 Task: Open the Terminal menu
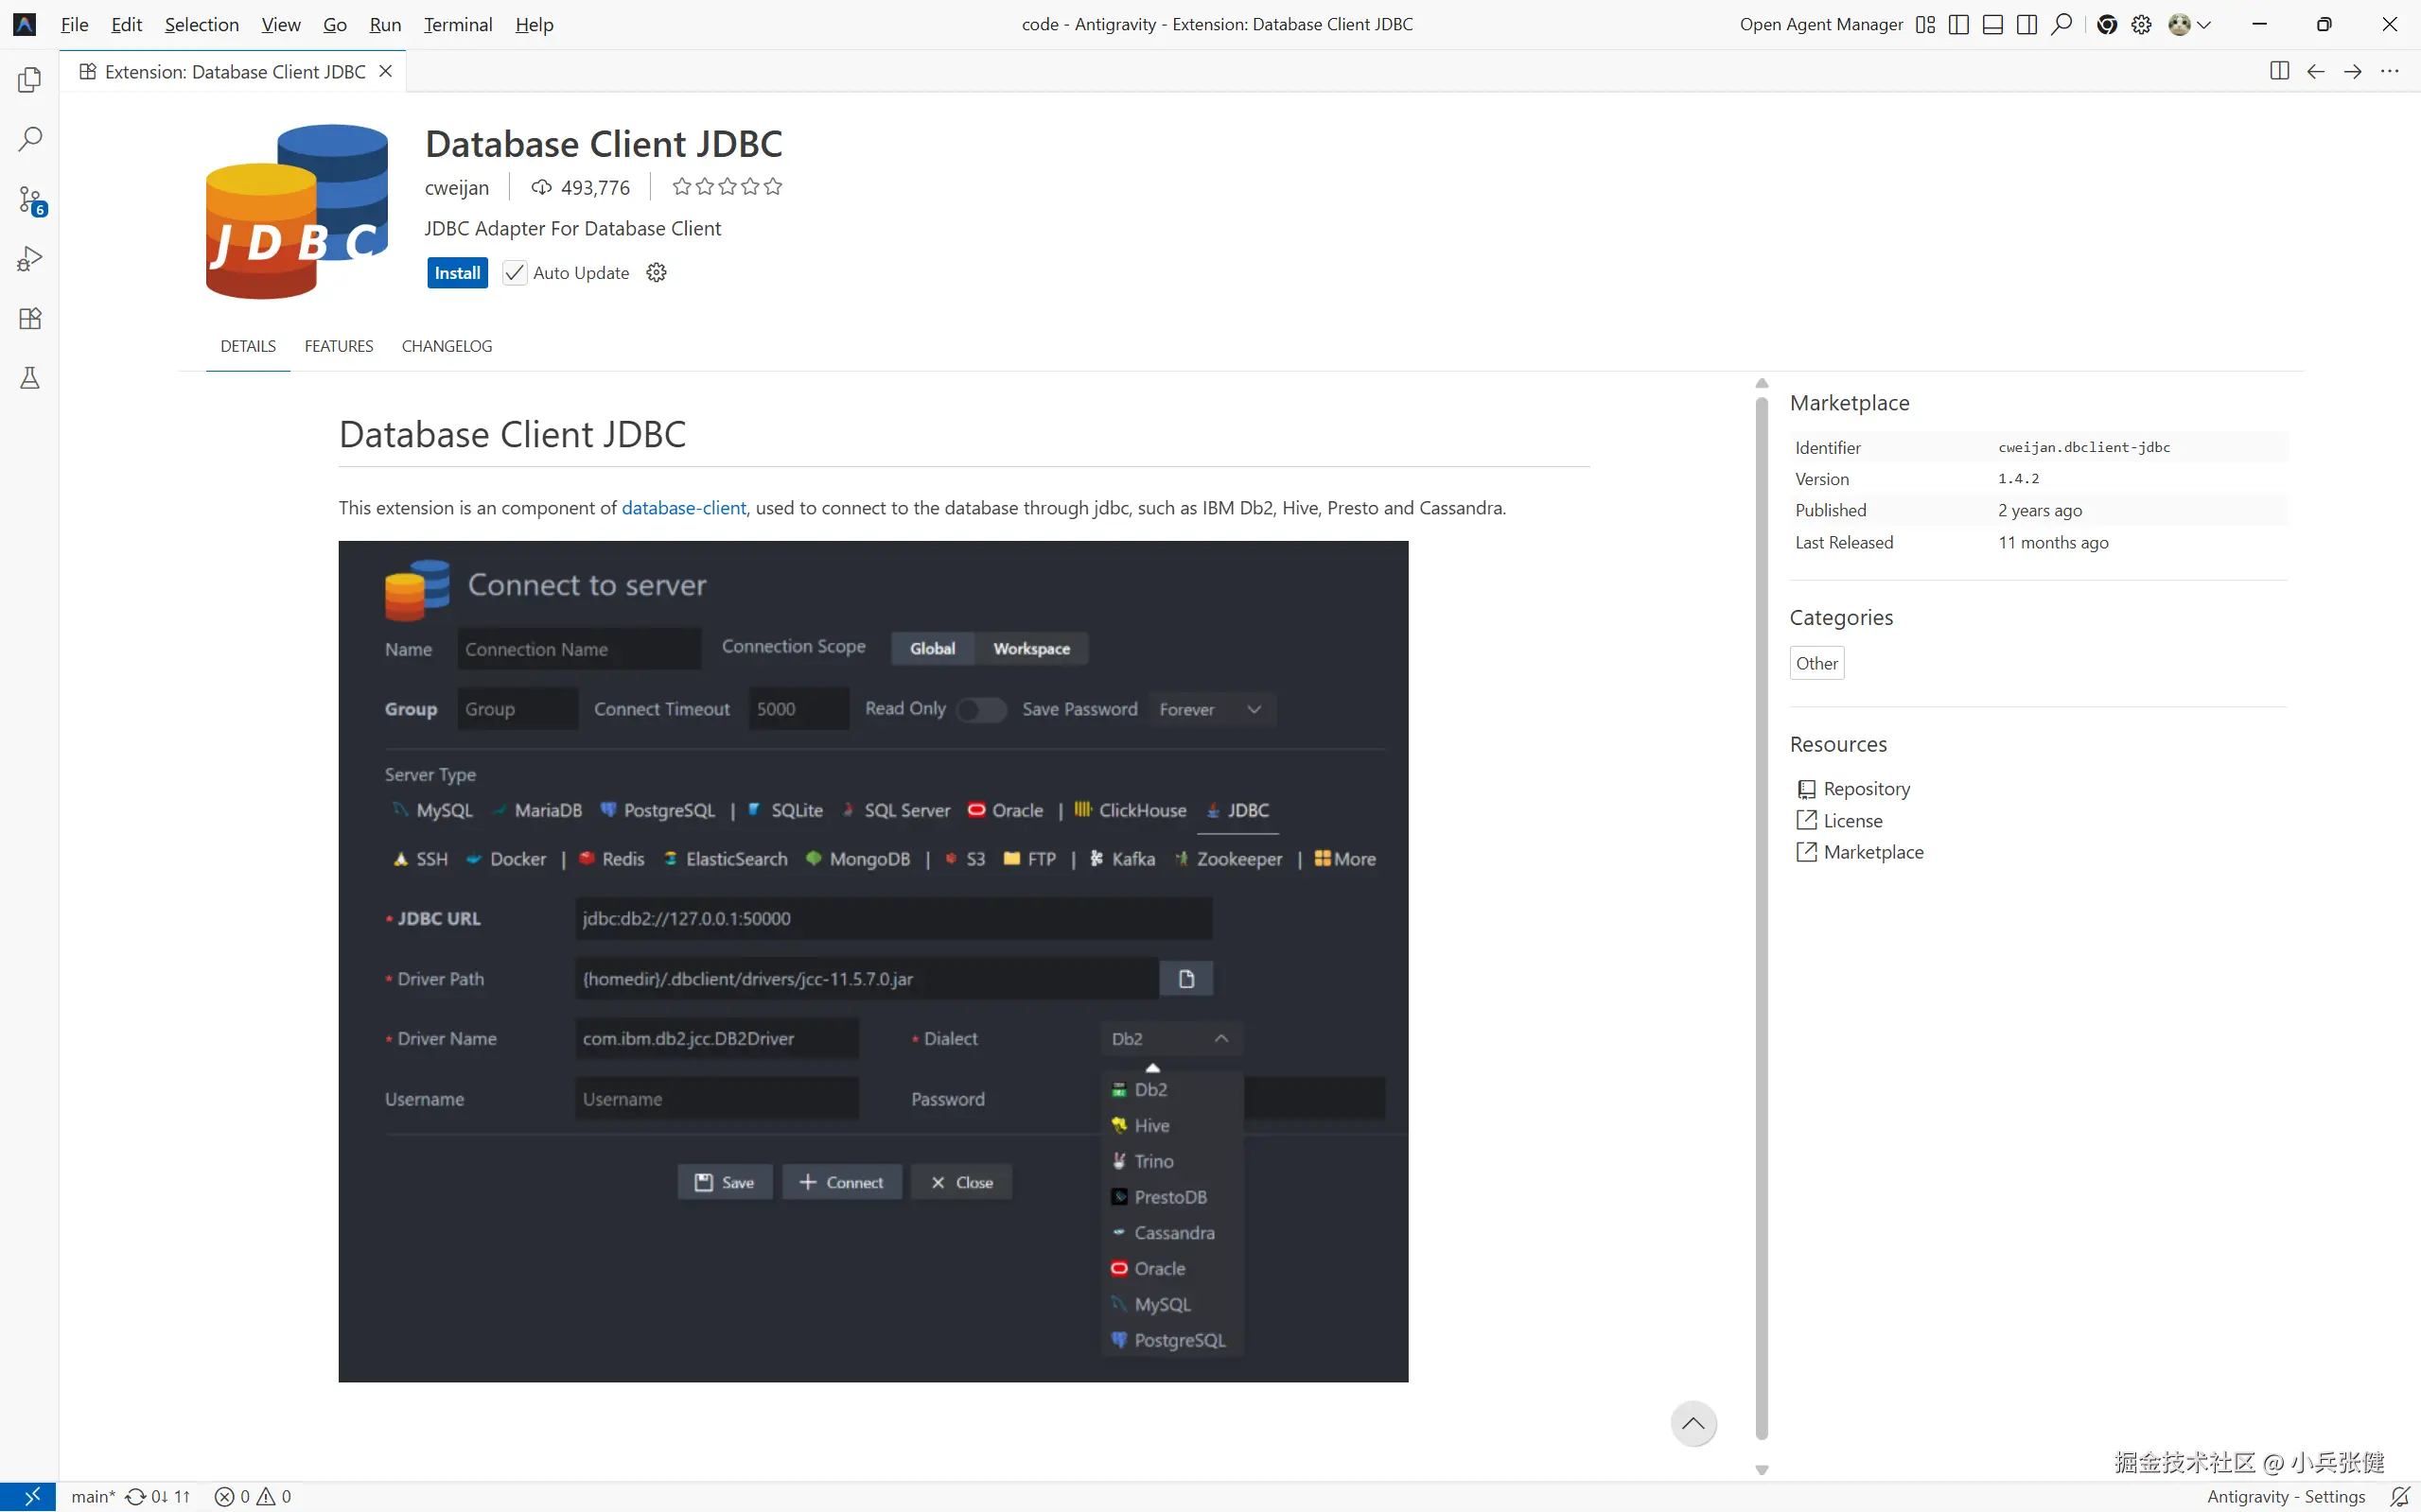457,25
